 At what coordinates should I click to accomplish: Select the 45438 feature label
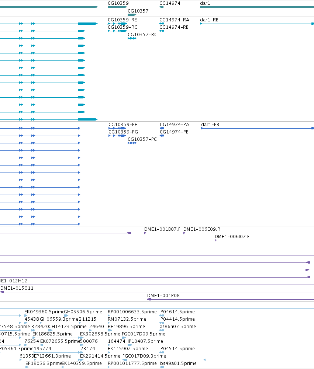tap(32, 319)
